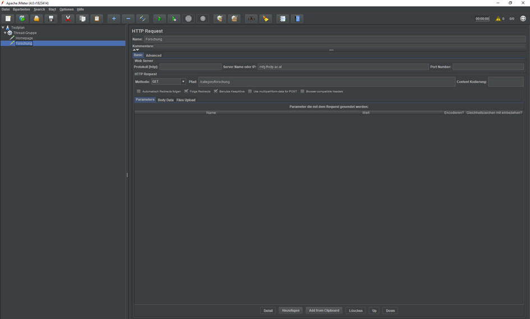This screenshot has width=530, height=319.
Task: Enable Use multipart/form-data for POST
Action: point(250,91)
